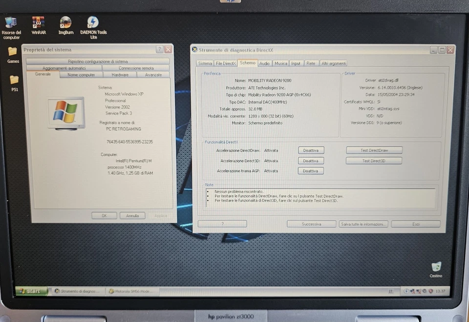The image size is (469, 322).
Task: Switch to the Musica tab
Action: pyautogui.click(x=281, y=64)
